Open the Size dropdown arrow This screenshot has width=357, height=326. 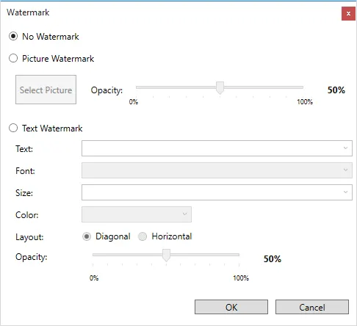click(x=345, y=192)
